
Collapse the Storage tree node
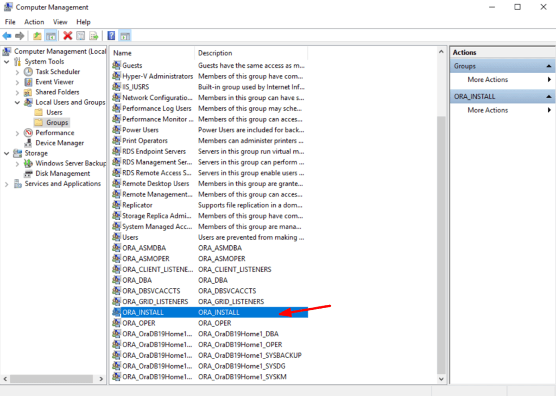7,154
